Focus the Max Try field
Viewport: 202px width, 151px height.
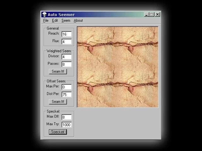(67, 125)
